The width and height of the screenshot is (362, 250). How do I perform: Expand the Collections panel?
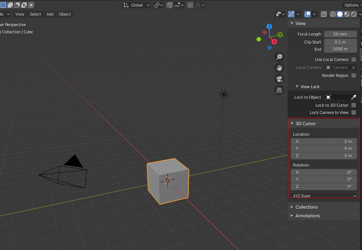click(292, 207)
